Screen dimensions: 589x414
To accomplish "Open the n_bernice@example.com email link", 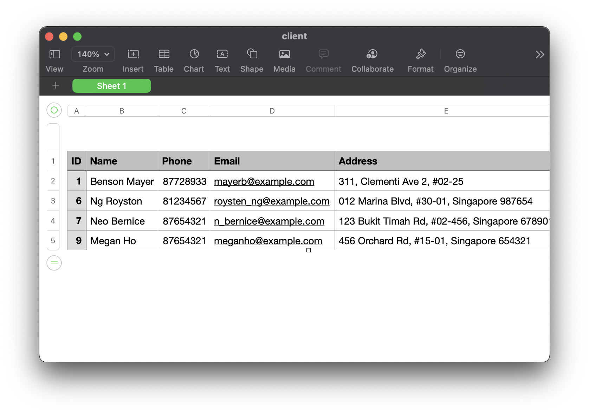I will click(269, 221).
